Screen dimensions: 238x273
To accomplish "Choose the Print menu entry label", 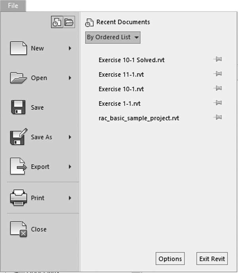I will [x=38, y=198].
